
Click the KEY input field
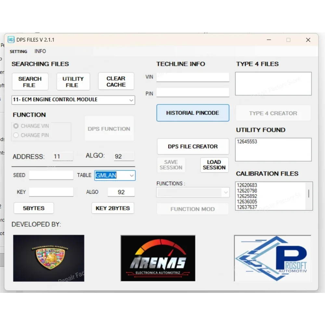pos(51,192)
